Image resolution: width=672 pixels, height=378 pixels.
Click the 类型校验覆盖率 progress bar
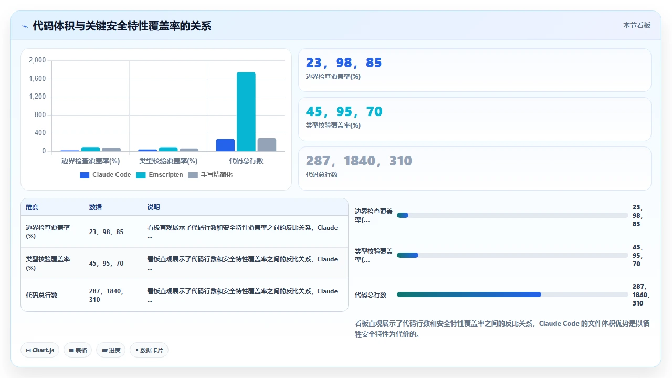(x=512, y=255)
